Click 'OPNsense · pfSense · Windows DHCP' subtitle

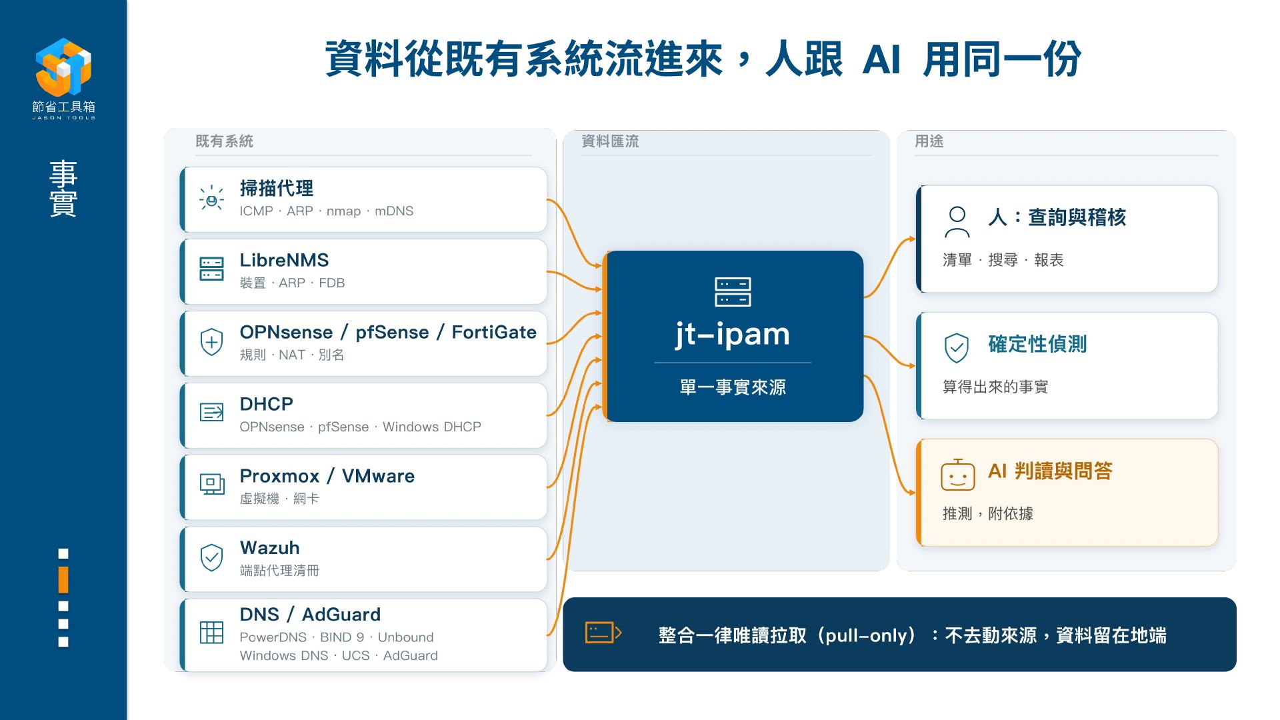pos(360,427)
